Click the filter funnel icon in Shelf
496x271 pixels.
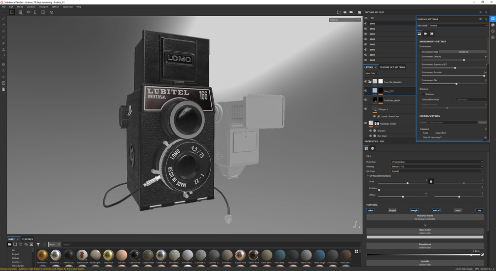click(38, 244)
